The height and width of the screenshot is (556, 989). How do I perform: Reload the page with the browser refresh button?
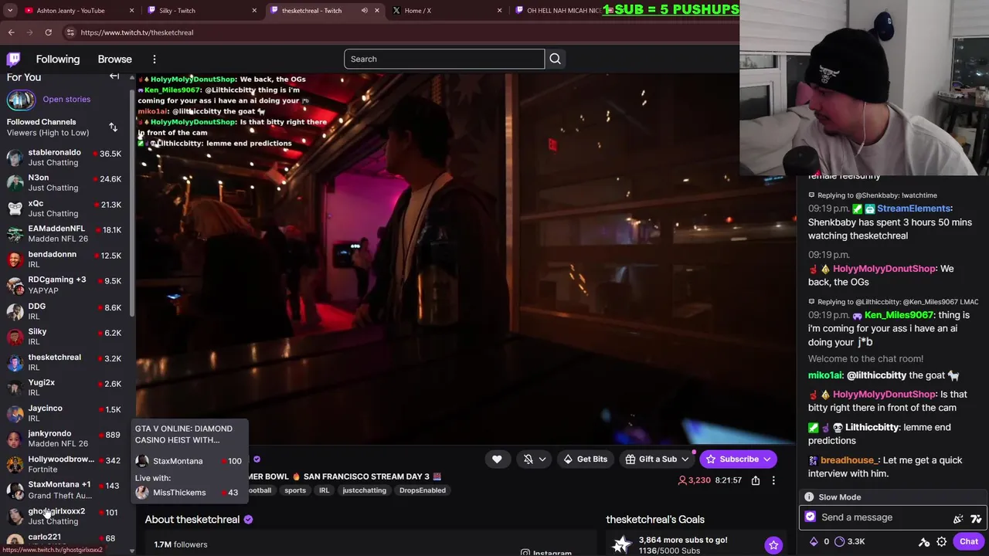coord(48,32)
